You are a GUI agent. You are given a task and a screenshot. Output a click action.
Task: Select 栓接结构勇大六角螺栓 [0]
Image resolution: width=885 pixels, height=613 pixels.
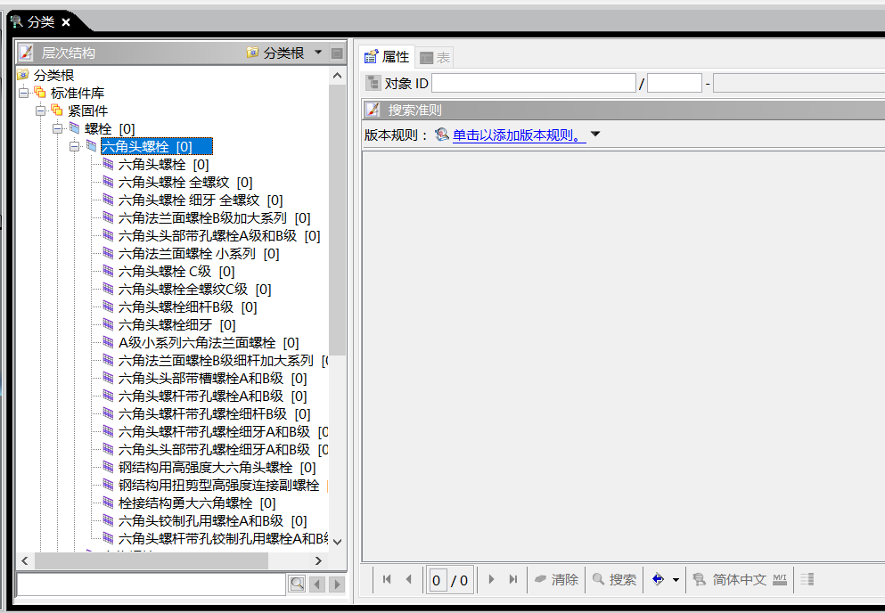[196, 503]
